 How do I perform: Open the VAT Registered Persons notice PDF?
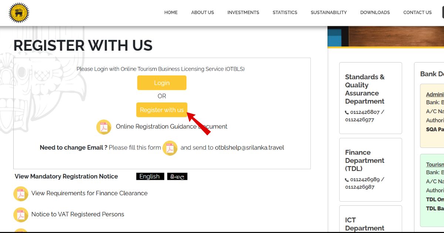point(21,215)
